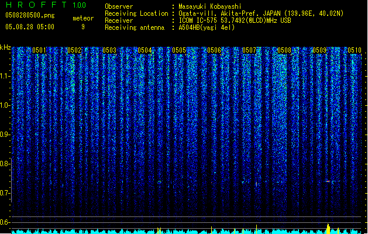Click the 0.6 kHz axis label
This screenshot has height=234, width=368.
click(5, 222)
